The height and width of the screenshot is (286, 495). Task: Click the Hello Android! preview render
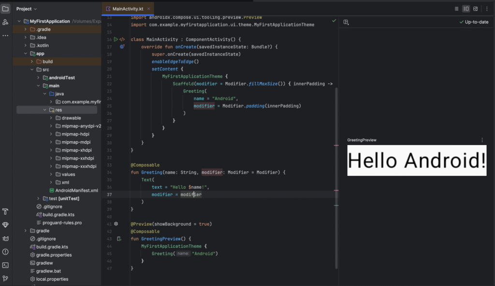tap(417, 160)
